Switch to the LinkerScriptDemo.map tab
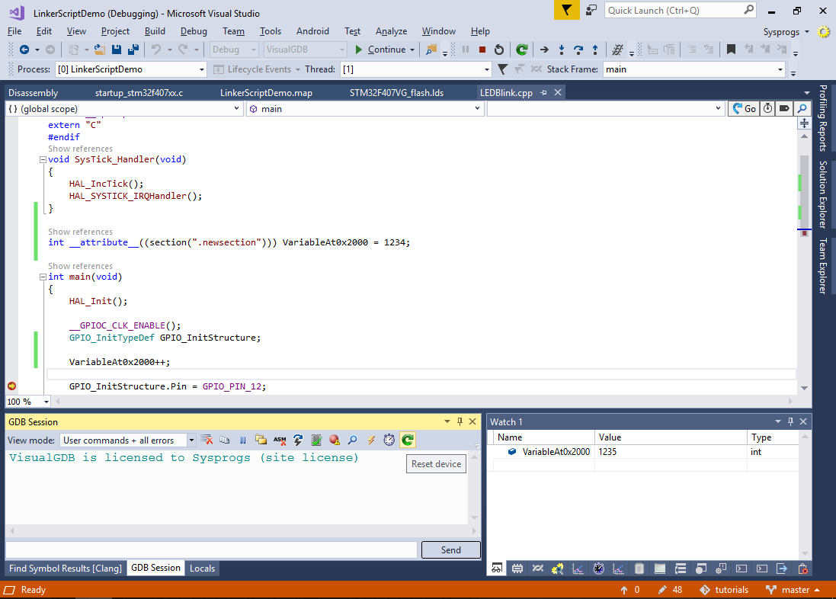The height and width of the screenshot is (599, 836). coord(266,93)
